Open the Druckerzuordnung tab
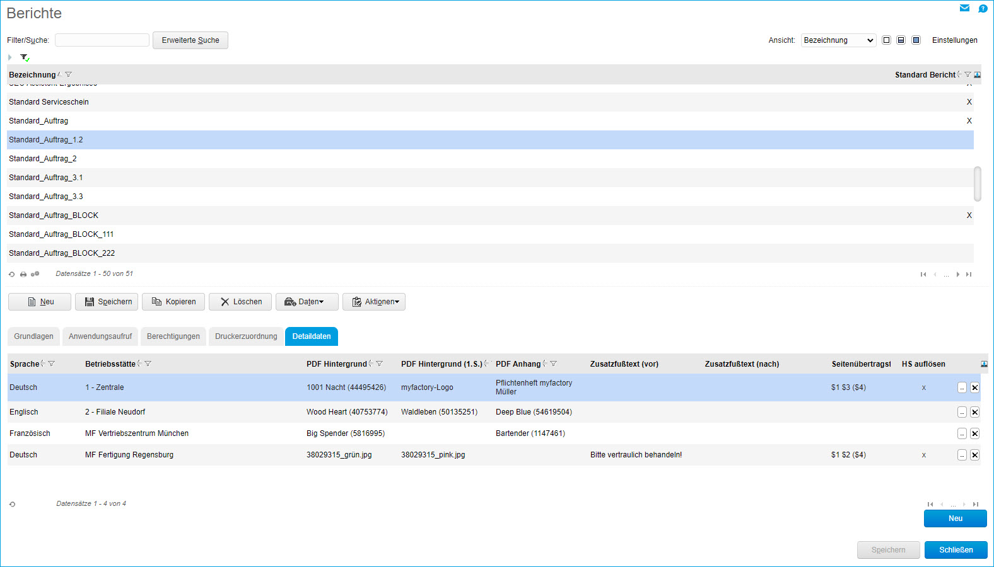The image size is (994, 567). point(246,336)
